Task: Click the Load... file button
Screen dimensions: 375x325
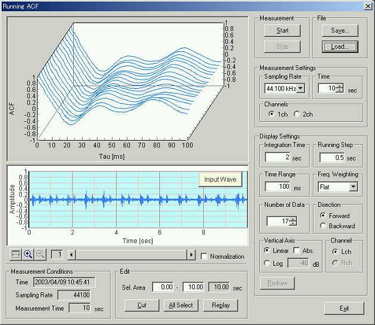Action: (x=340, y=47)
